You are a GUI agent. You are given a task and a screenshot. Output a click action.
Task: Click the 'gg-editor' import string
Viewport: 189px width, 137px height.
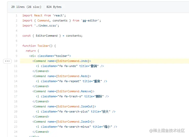(90, 20)
